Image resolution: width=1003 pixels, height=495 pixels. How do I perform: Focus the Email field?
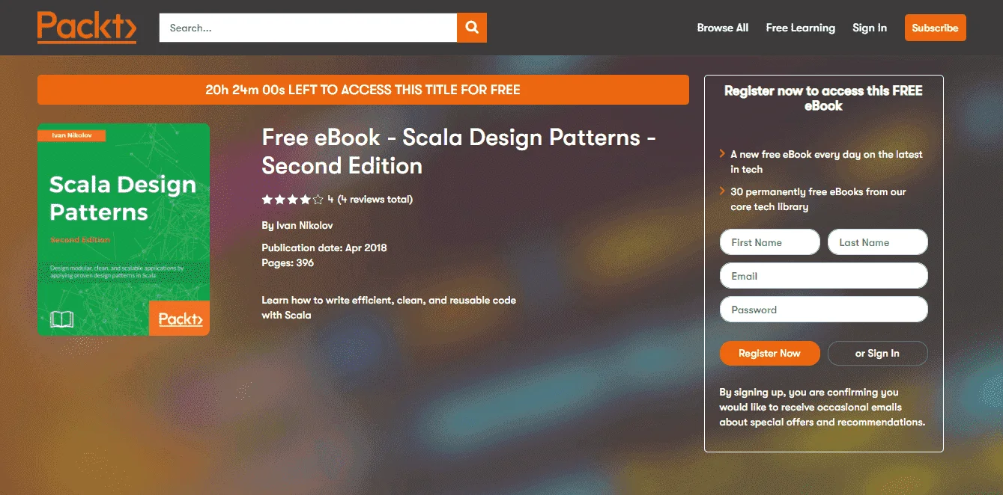[824, 276]
